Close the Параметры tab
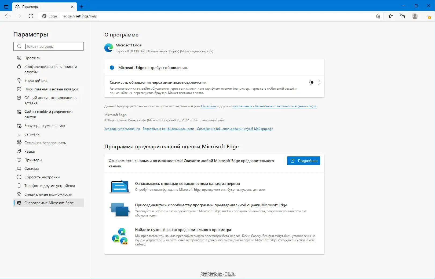Image resolution: width=435 pixels, height=279 pixels. (x=72, y=7)
